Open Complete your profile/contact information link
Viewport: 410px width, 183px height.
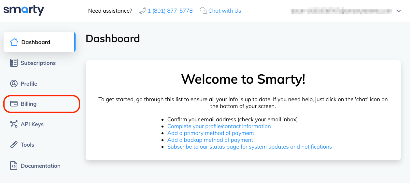pos(219,126)
